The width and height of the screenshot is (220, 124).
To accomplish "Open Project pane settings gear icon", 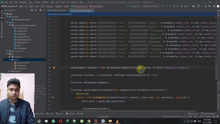I will [41, 10].
